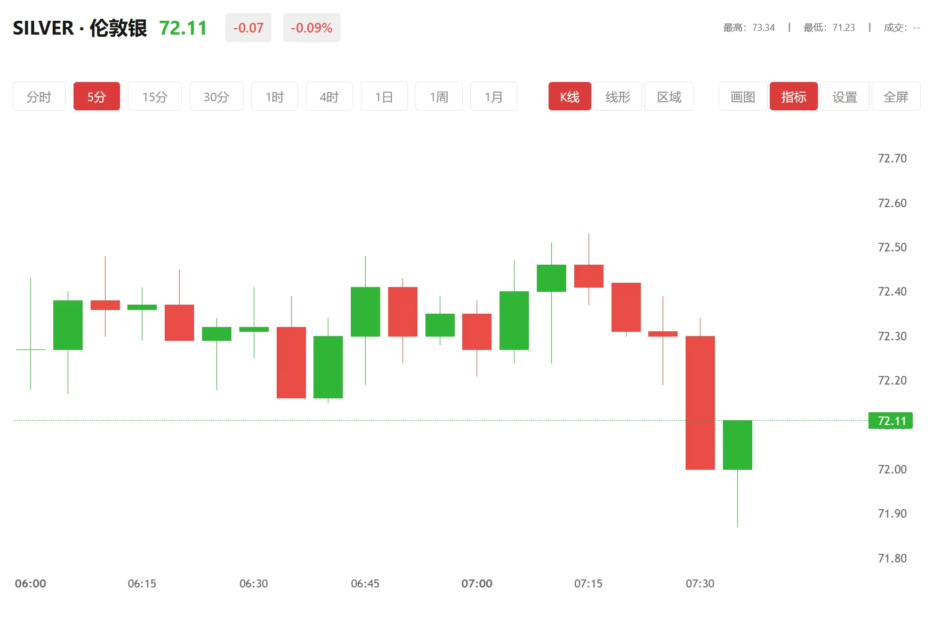Click the large red candle at 07:30
Viewport: 933px width, 621px height.
(700, 402)
